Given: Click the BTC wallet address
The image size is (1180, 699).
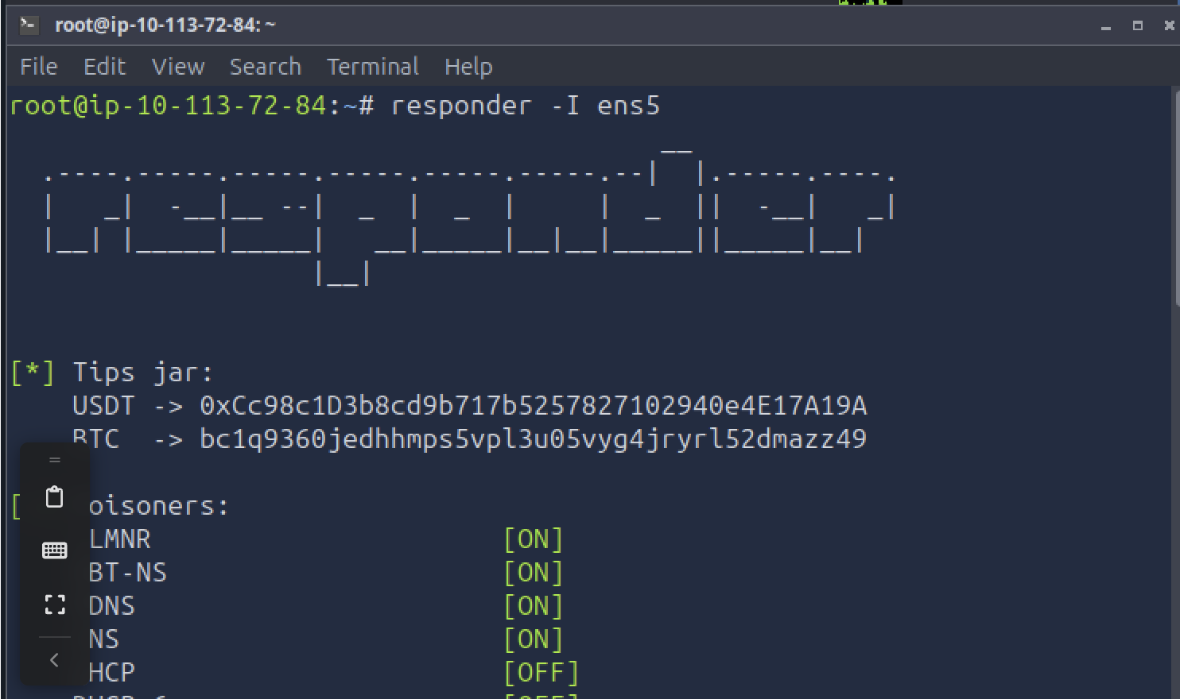Looking at the screenshot, I should pos(533,439).
